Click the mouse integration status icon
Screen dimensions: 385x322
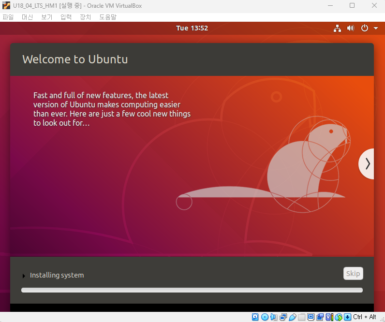coord(339,317)
